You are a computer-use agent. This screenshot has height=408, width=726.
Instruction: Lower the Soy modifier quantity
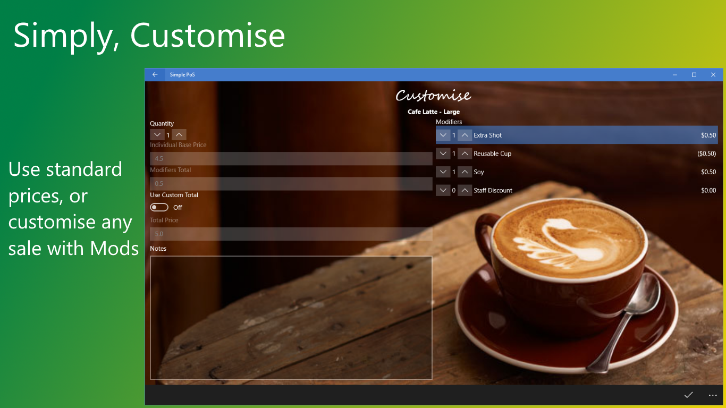point(444,172)
